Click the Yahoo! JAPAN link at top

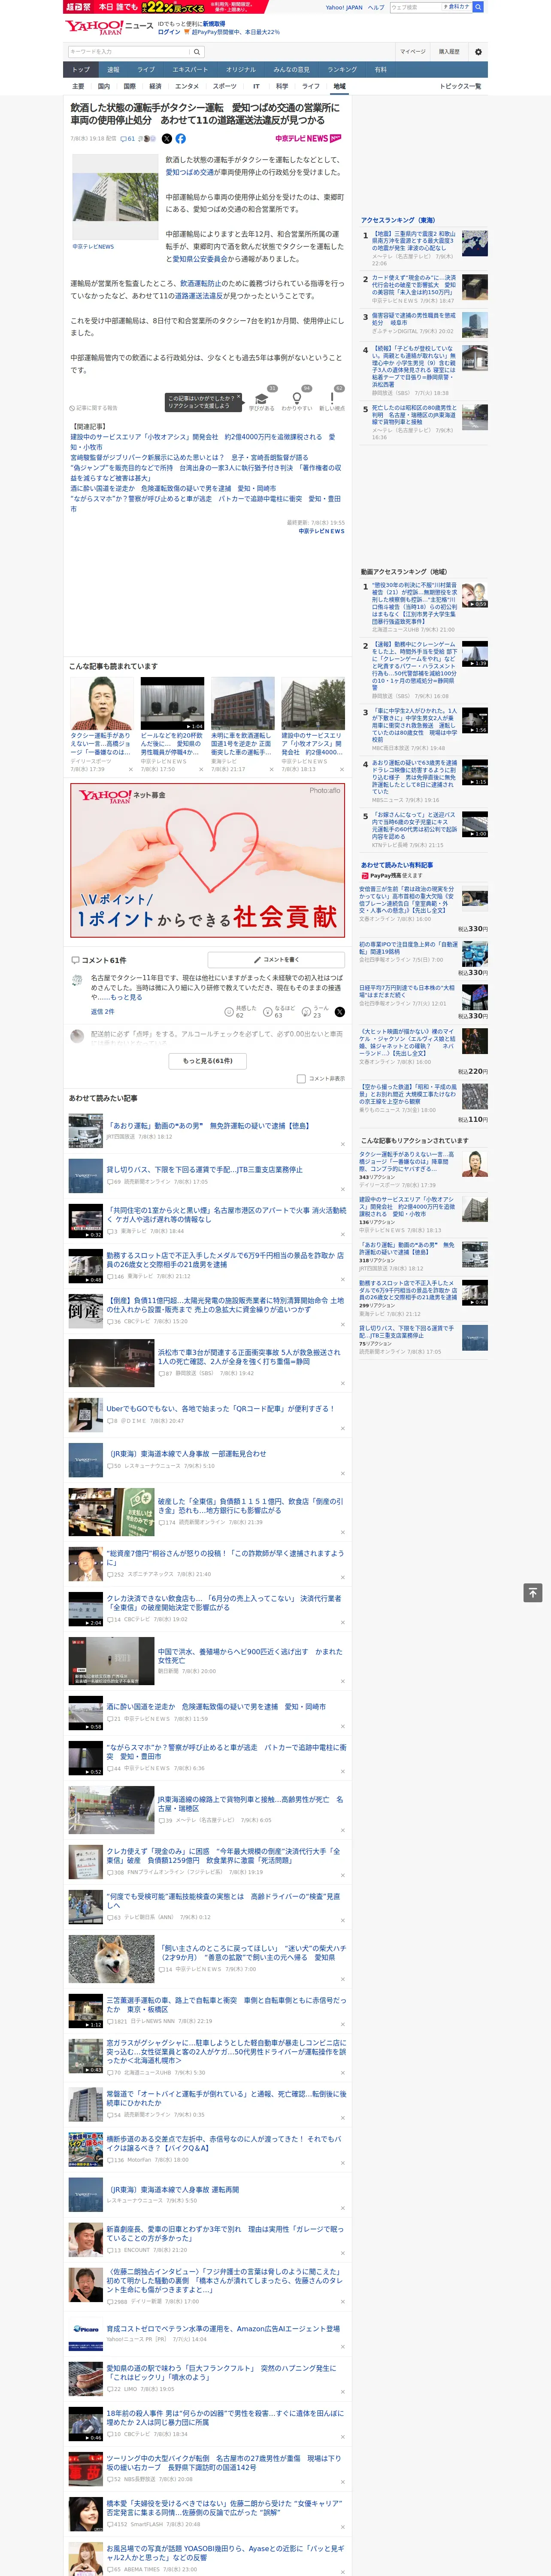pyautogui.click(x=344, y=7)
